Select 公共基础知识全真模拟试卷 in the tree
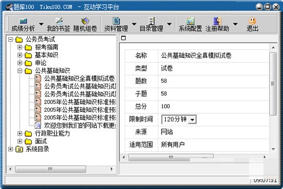The height and width of the screenshot is (189, 283). click(79, 78)
